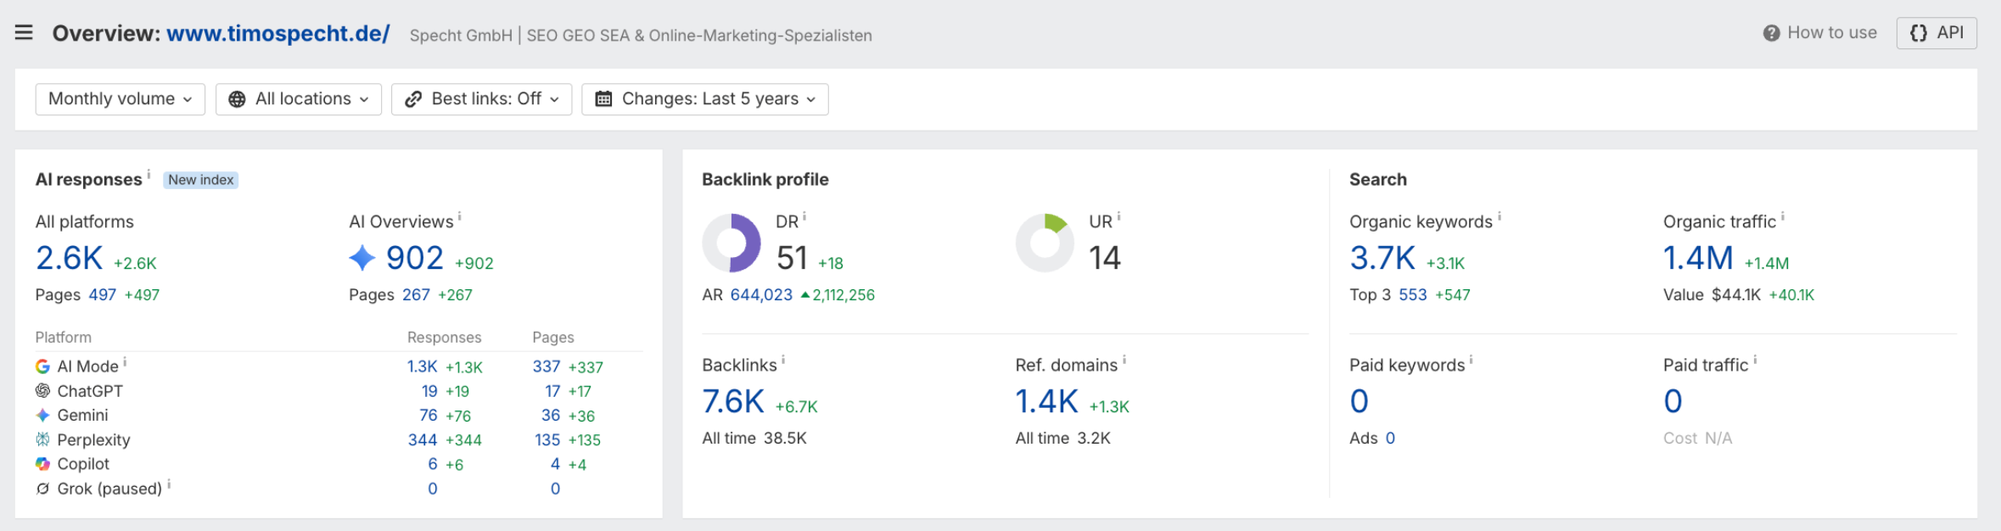Click the Gemini pages 36 value
The image size is (2001, 531).
[x=551, y=415]
